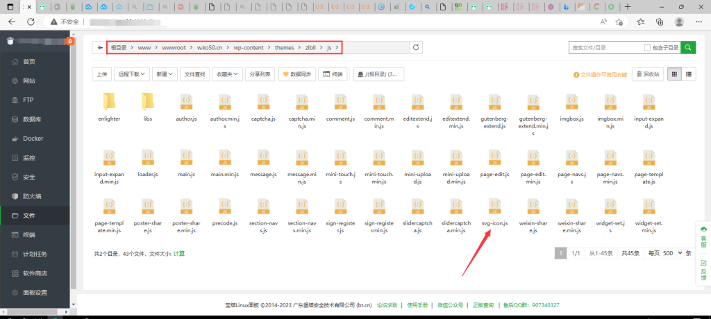Open the 远程下载 dropdown
This screenshot has width=711, height=319.
pyautogui.click(x=132, y=74)
